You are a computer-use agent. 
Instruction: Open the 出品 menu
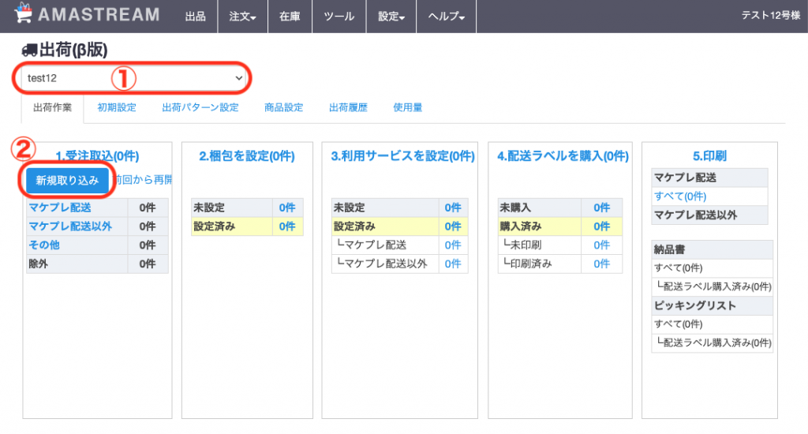point(196,17)
